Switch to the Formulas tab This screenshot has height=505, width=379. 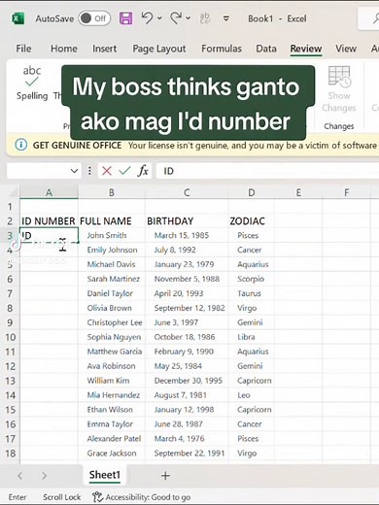pyautogui.click(x=222, y=49)
